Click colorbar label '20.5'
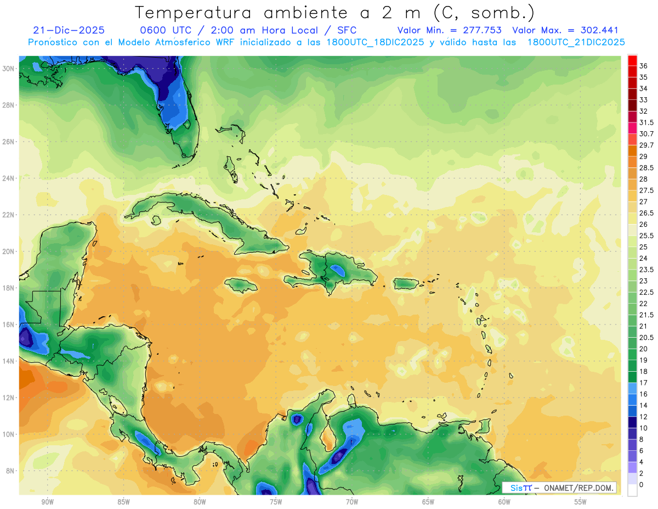The width and height of the screenshot is (658, 509). coord(646,337)
